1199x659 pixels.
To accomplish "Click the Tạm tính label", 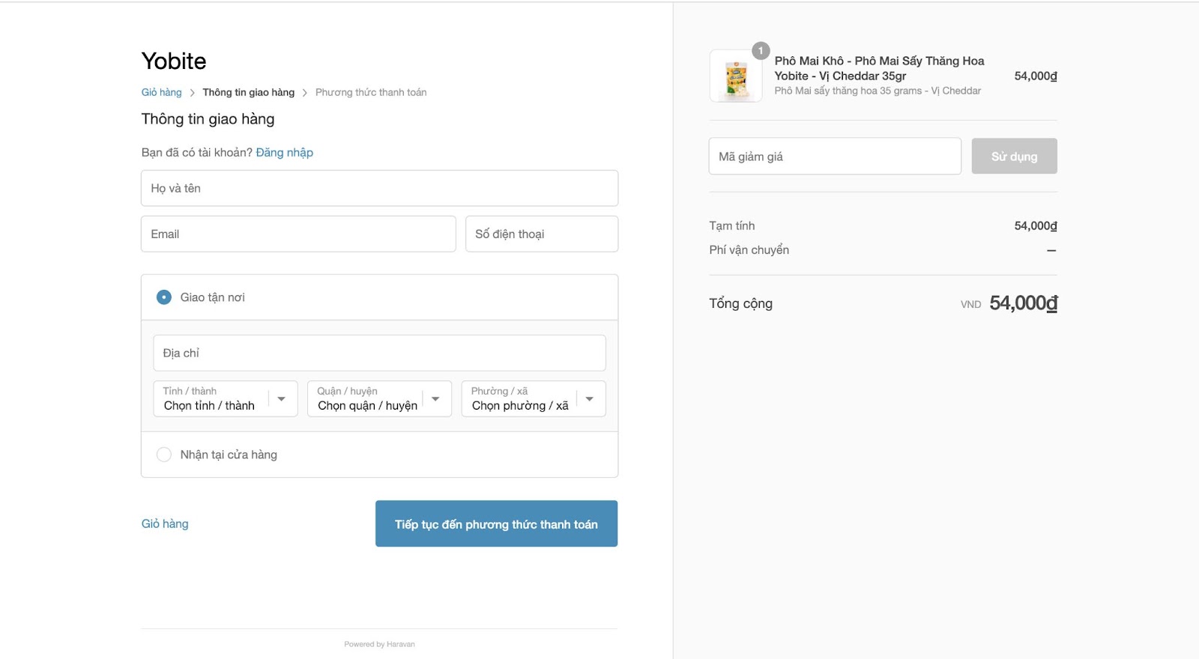I will pos(732,225).
